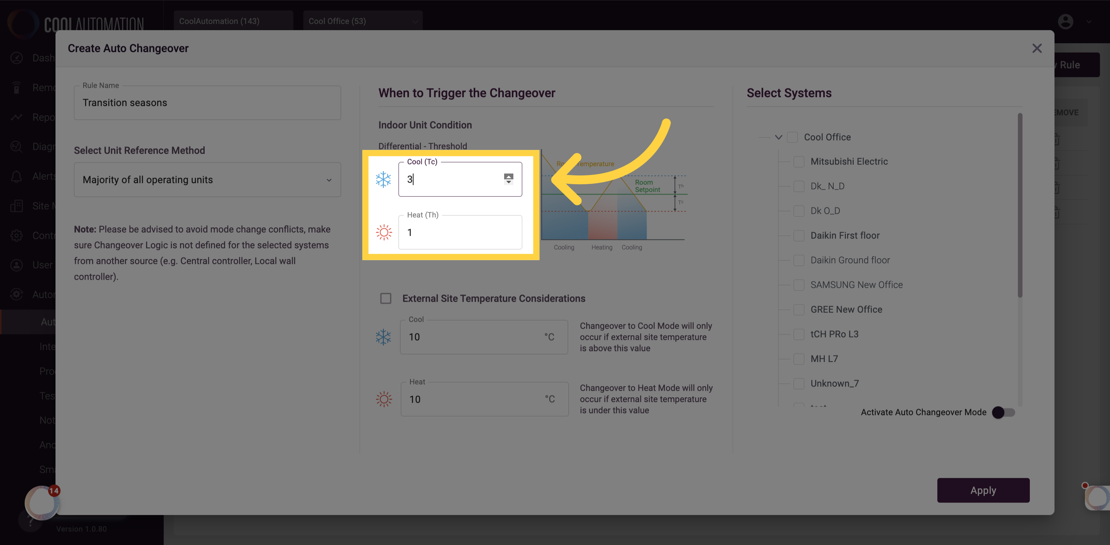Image resolution: width=1110 pixels, height=545 pixels.
Task: Check the Dk O_D system
Action: [x=799, y=211]
